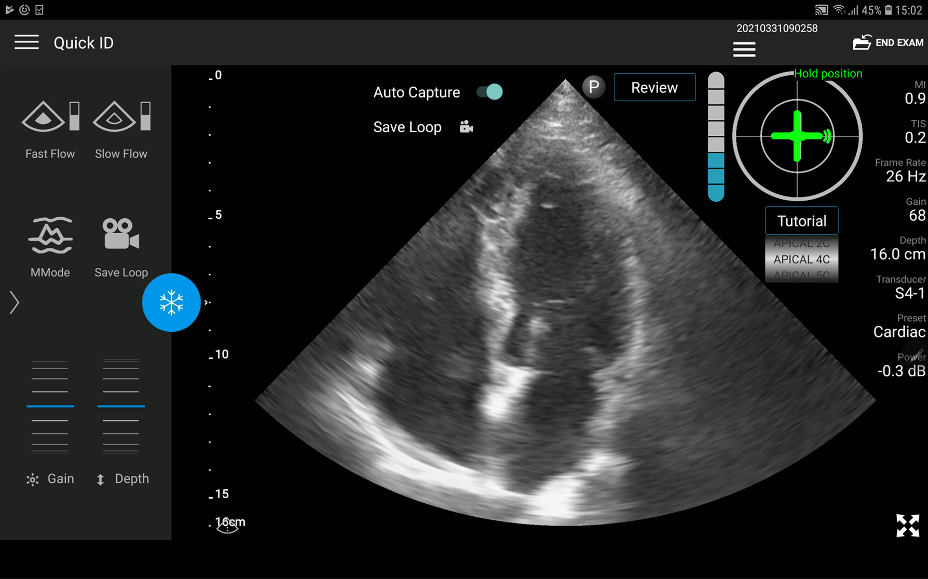Image resolution: width=928 pixels, height=579 pixels.
Task: Launch the Tutorial
Action: pos(801,220)
